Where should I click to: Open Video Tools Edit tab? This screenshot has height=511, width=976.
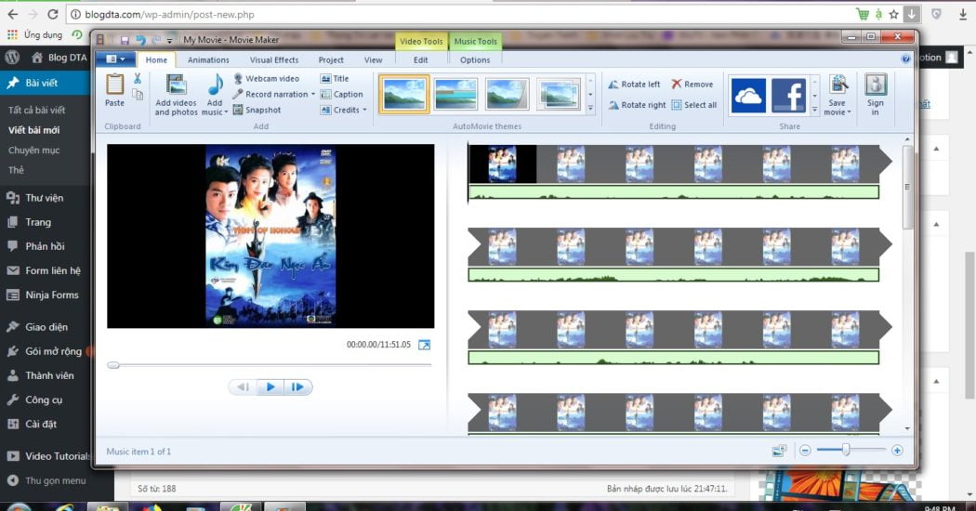click(x=421, y=59)
